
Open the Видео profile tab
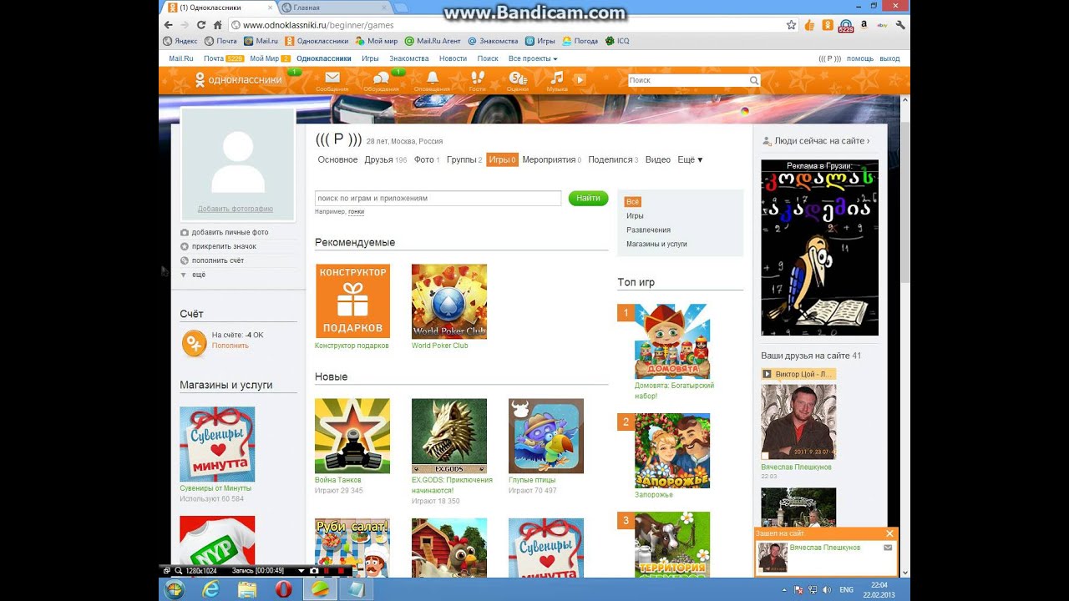[657, 159]
